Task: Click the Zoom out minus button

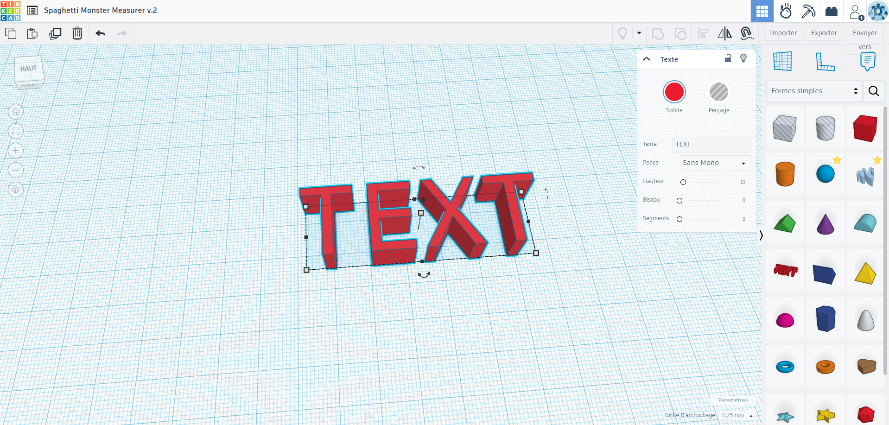Action: coord(16,170)
